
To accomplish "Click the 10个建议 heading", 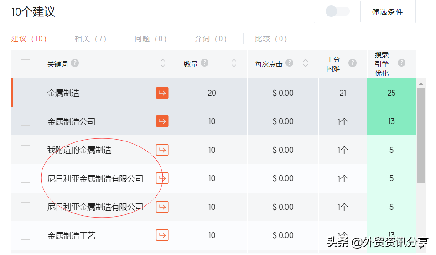I will [x=33, y=12].
